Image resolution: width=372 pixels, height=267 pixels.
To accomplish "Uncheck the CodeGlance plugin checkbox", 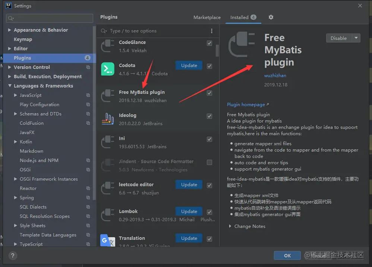I will tap(209, 43).
